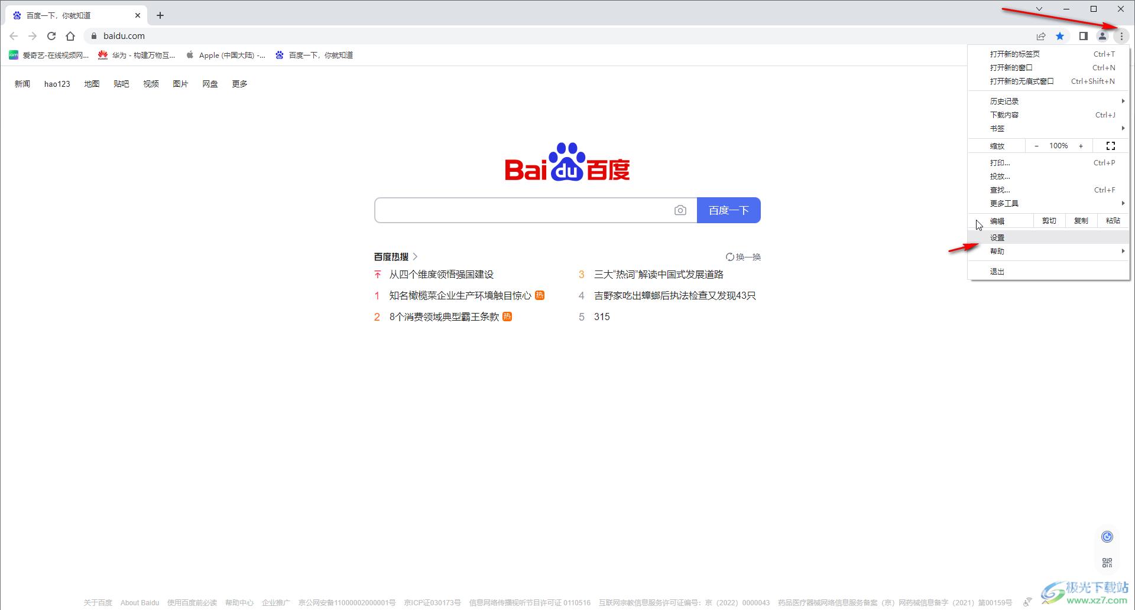1135x610 pixels.
Task: Open the 网盘 link
Action: [x=210, y=84]
